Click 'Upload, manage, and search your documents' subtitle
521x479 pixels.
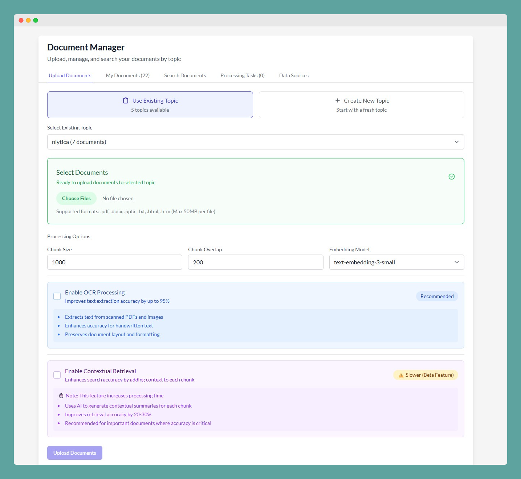tap(114, 59)
